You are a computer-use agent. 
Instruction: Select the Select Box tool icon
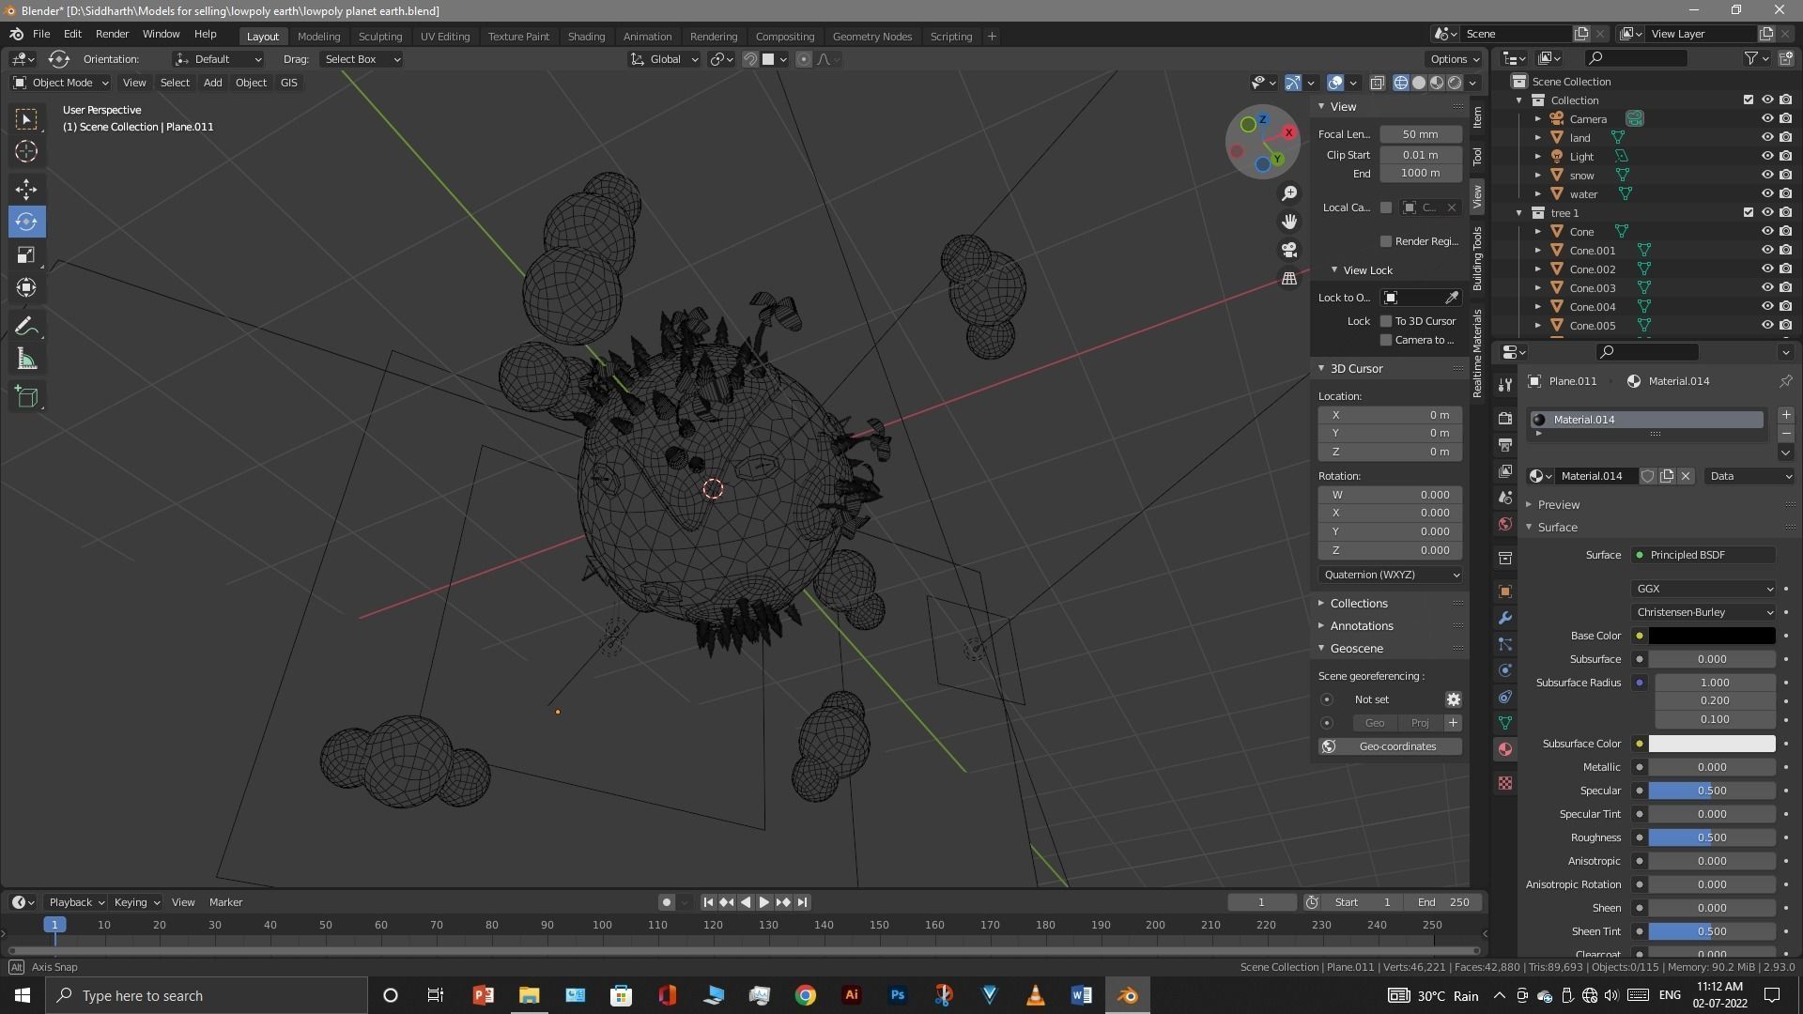pyautogui.click(x=26, y=118)
